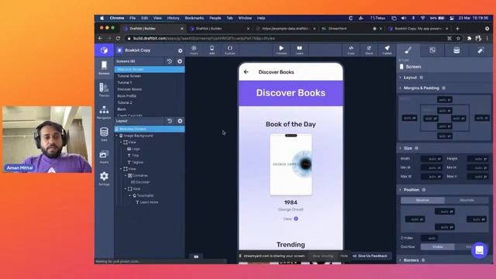Screen dimensions: 496x279
Task: Click the Width input field
Action: pos(431,159)
